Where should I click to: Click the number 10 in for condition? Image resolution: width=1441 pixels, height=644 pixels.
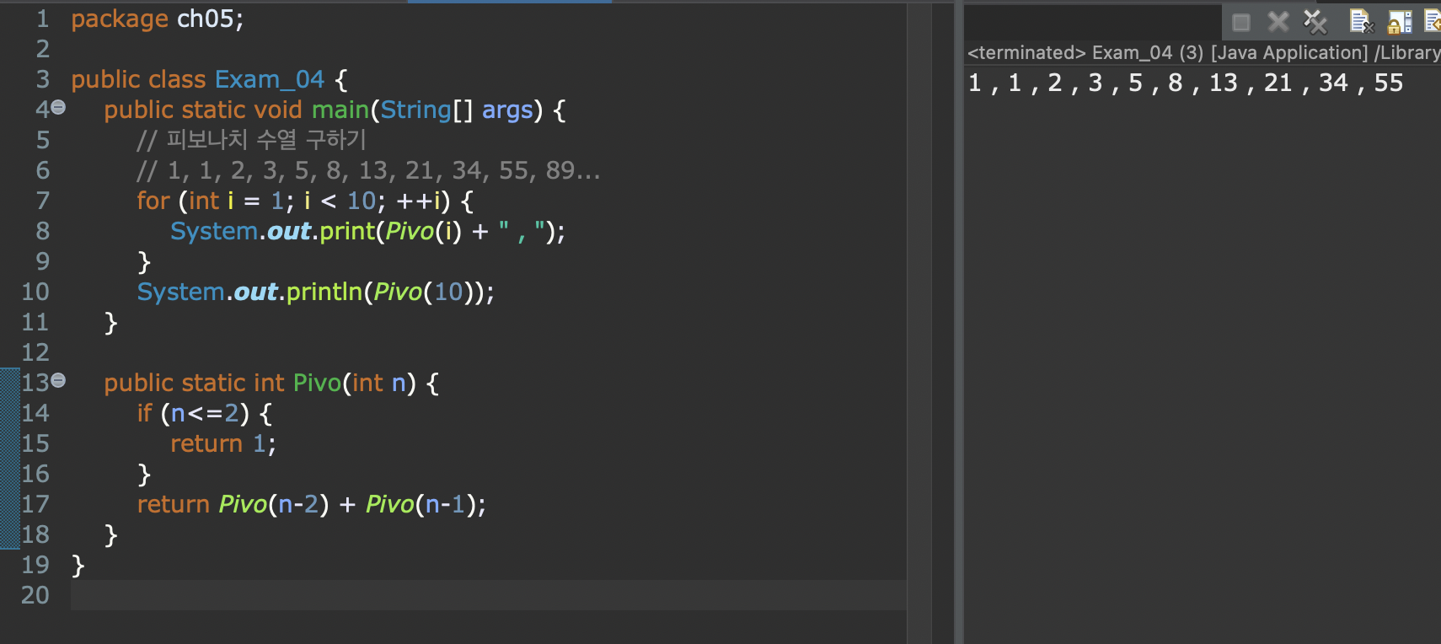tap(362, 201)
